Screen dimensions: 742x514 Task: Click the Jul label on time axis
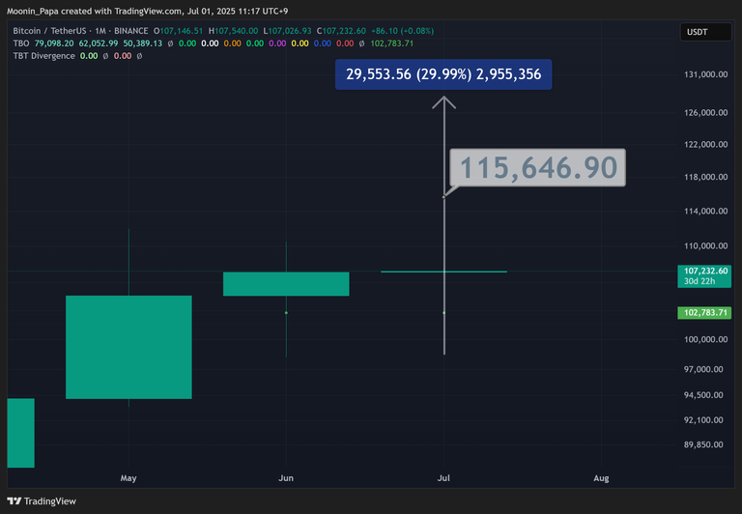click(443, 478)
